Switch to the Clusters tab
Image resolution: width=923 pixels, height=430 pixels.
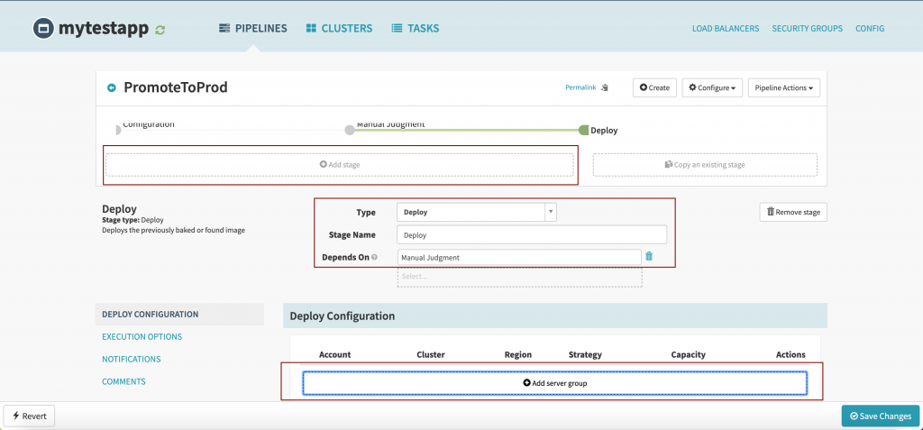click(339, 29)
